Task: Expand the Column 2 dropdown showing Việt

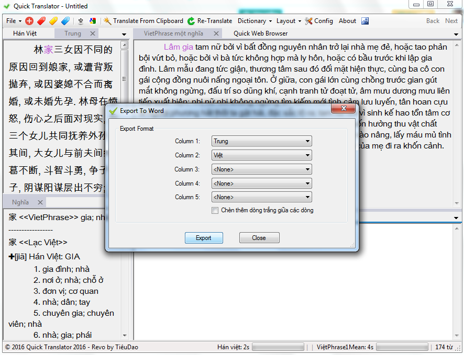Action: tap(261, 155)
